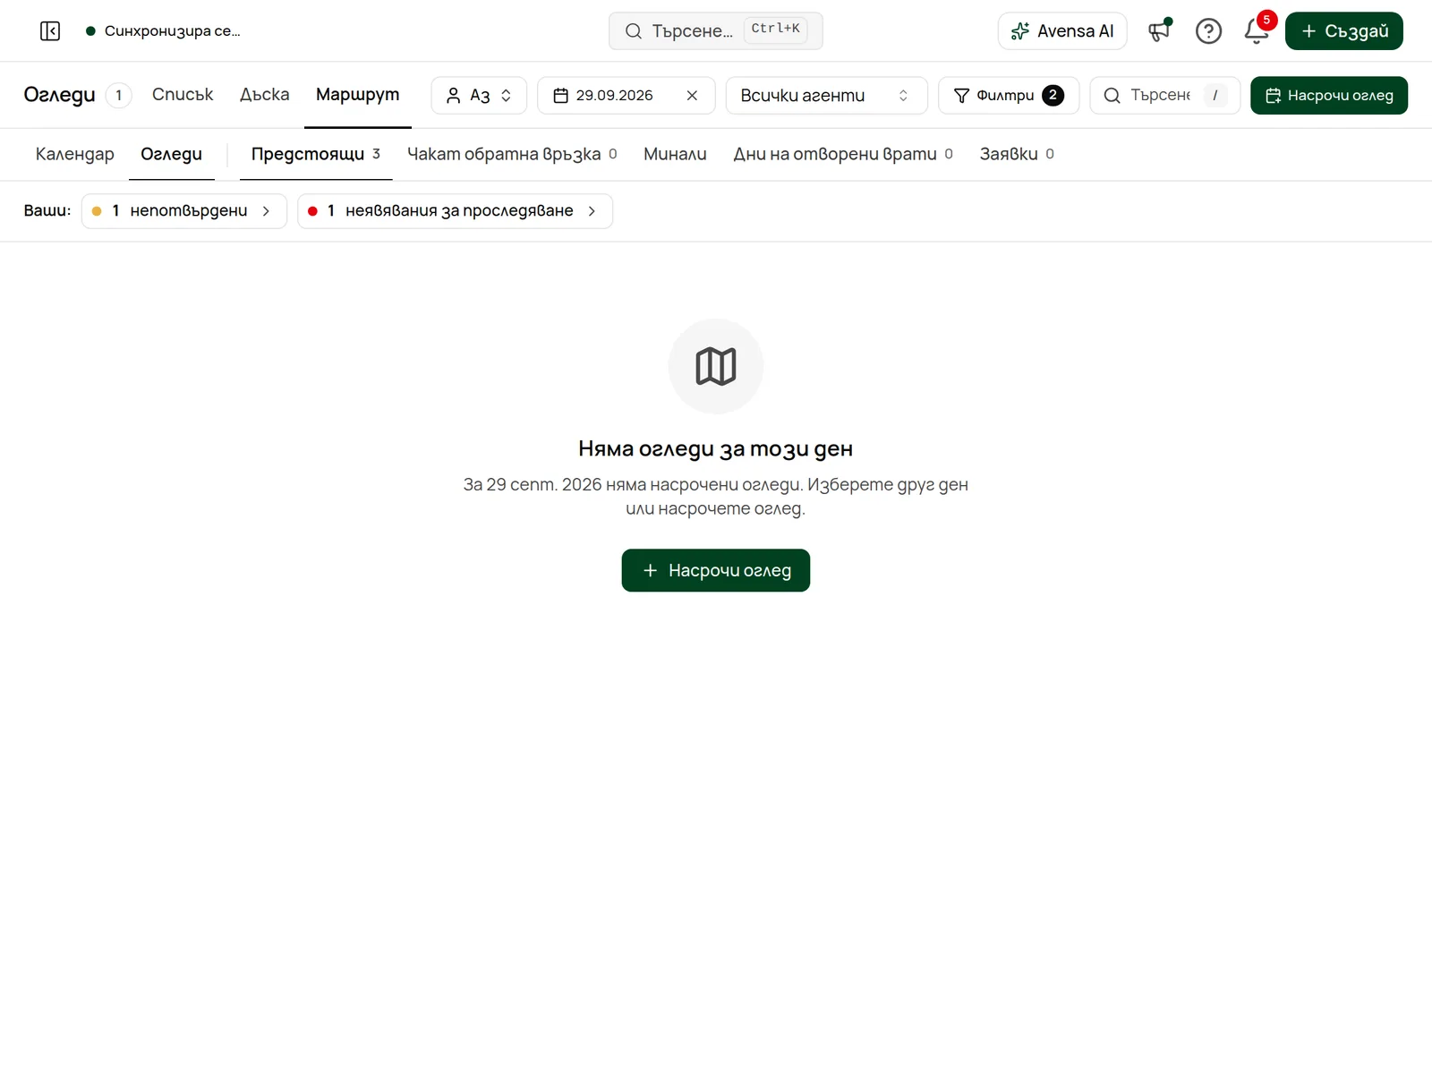The width and height of the screenshot is (1432, 1074).
Task: Click the filter funnel icon
Action: [962, 96]
